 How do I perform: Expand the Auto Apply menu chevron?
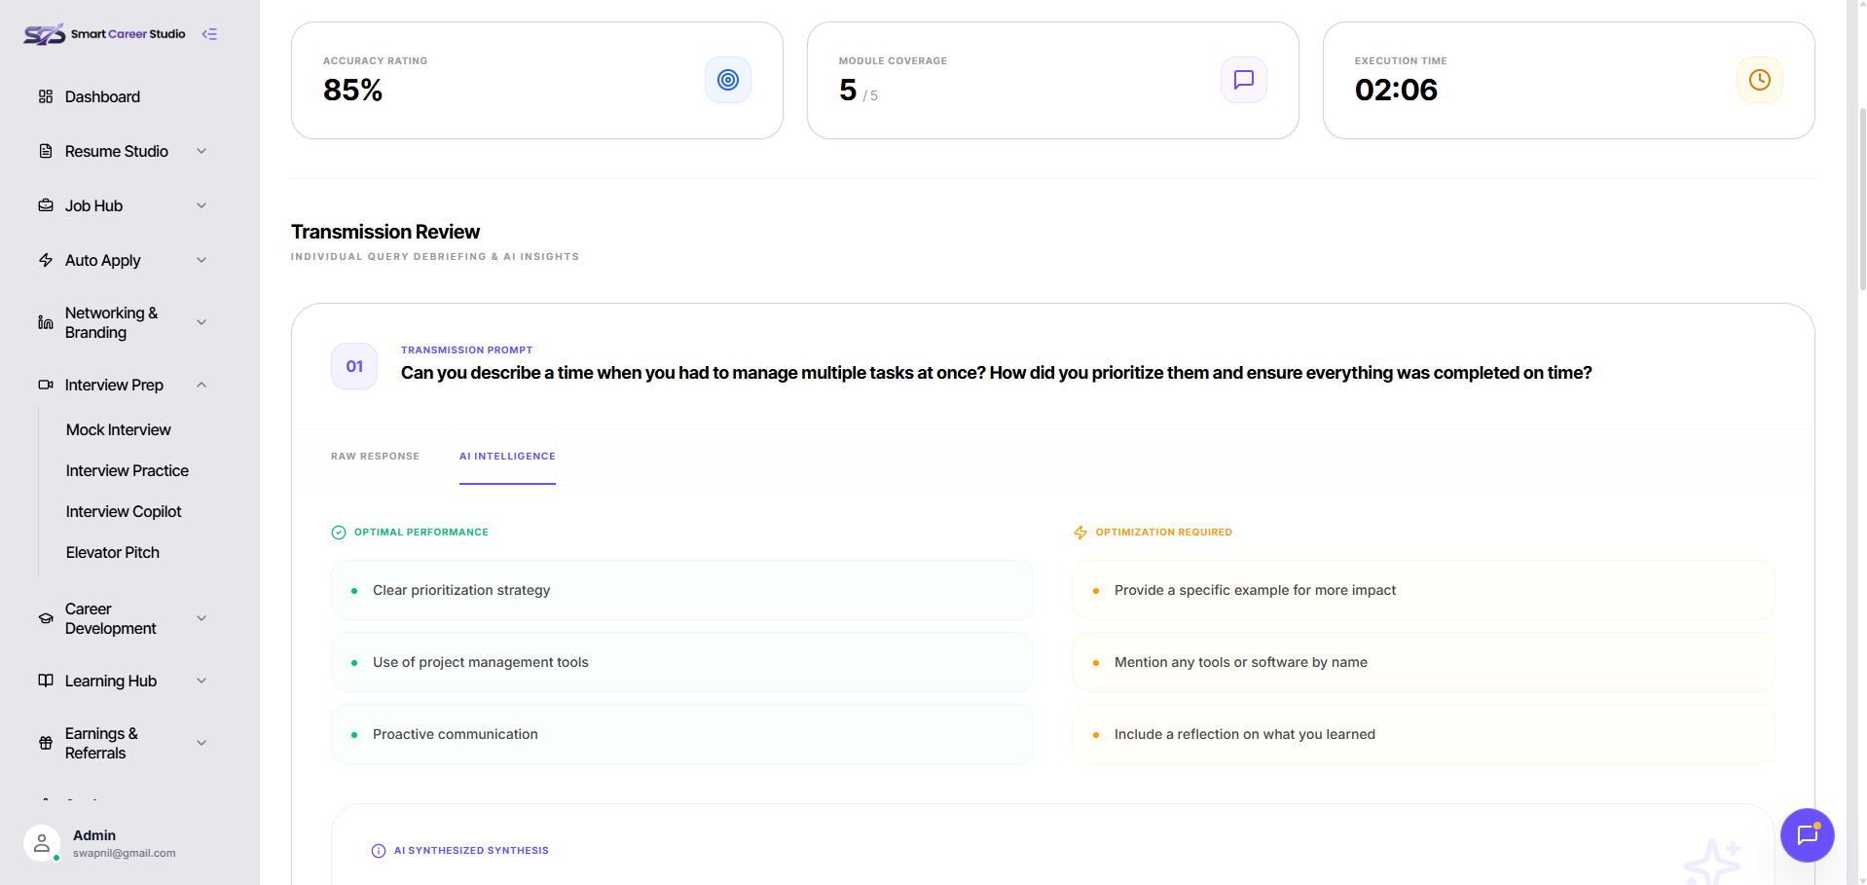click(x=201, y=260)
